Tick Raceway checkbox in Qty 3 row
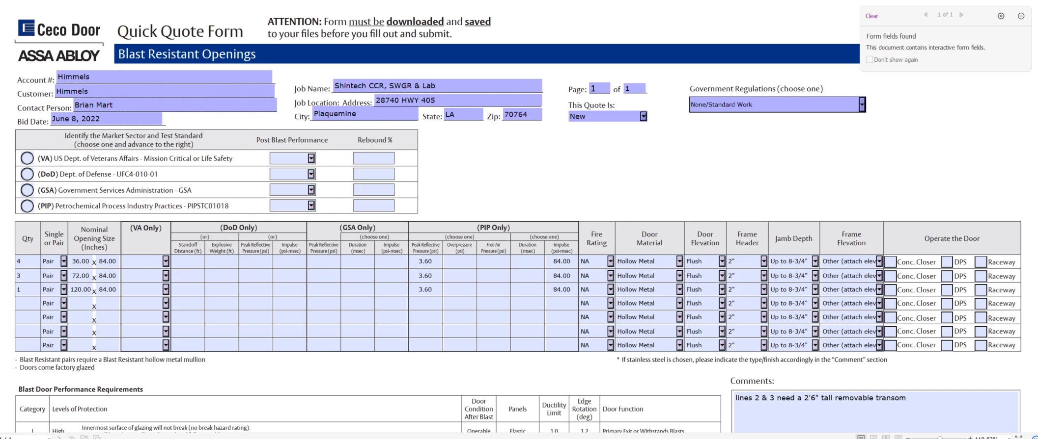Viewport: 1038px width, 439px height. pos(981,276)
